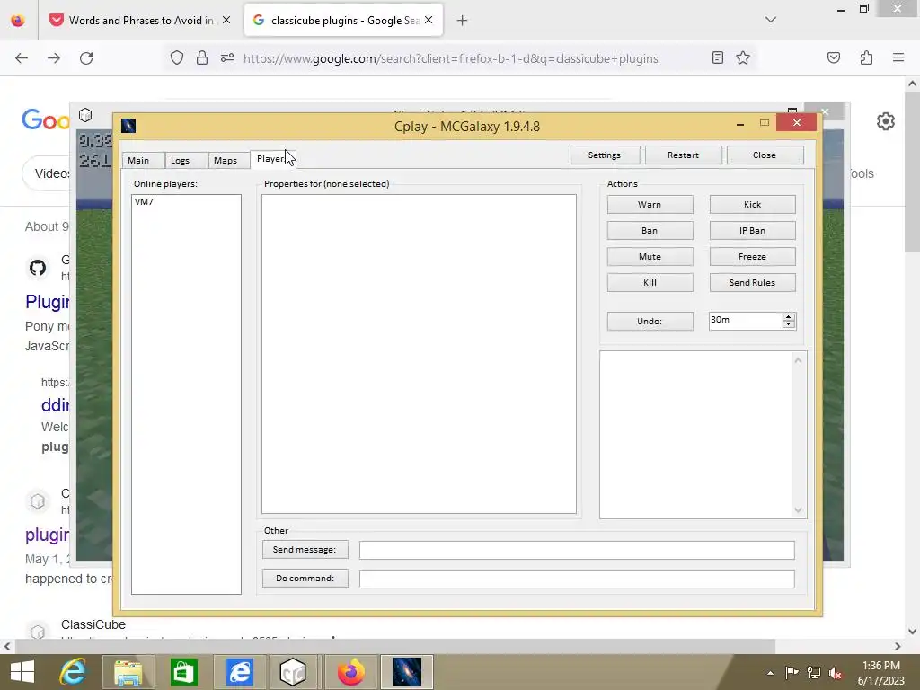Click the scroll-up arrow in the actions log box
This screenshot has height=690, width=920.
pyautogui.click(x=798, y=361)
